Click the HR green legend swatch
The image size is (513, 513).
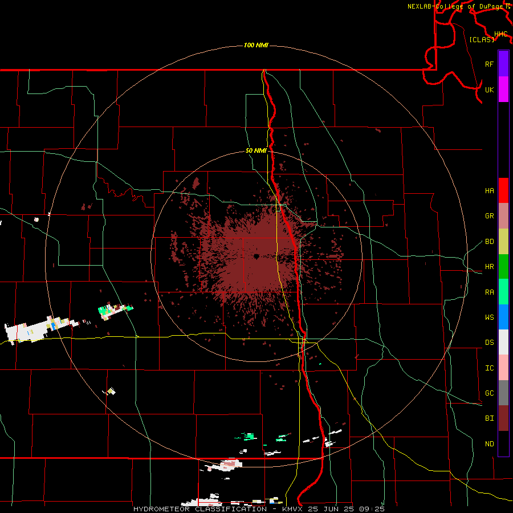click(x=503, y=266)
